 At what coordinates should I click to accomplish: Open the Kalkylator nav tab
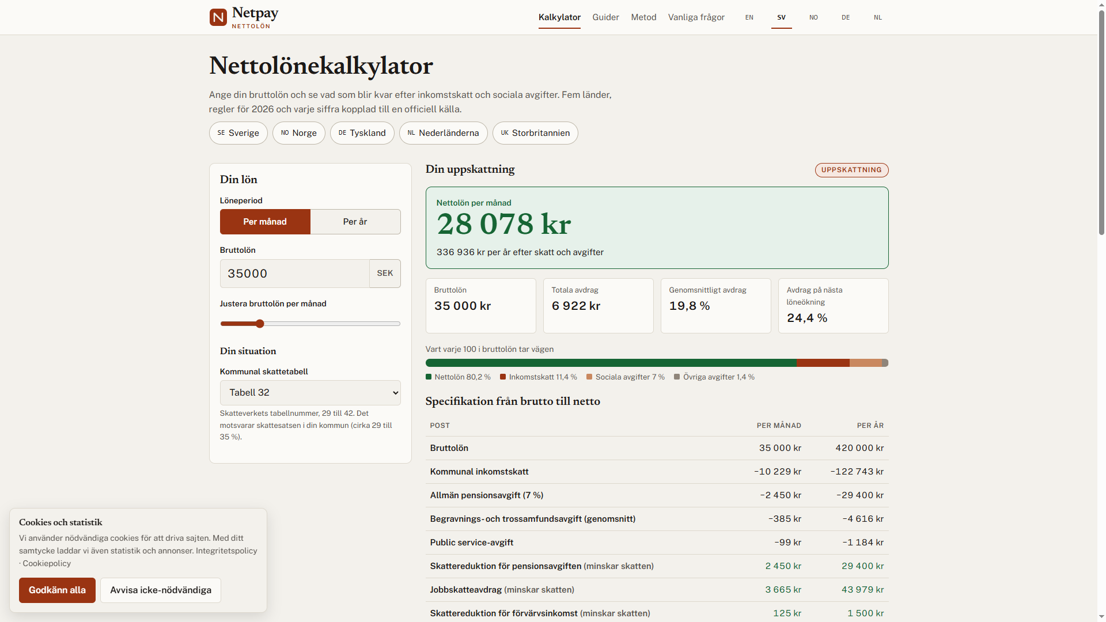coord(559,17)
